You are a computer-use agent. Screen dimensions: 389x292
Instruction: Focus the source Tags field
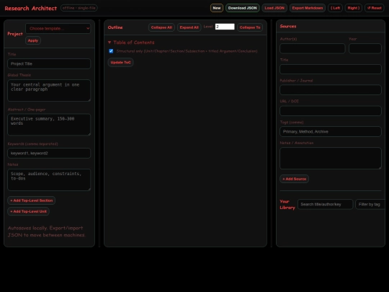[331, 132]
